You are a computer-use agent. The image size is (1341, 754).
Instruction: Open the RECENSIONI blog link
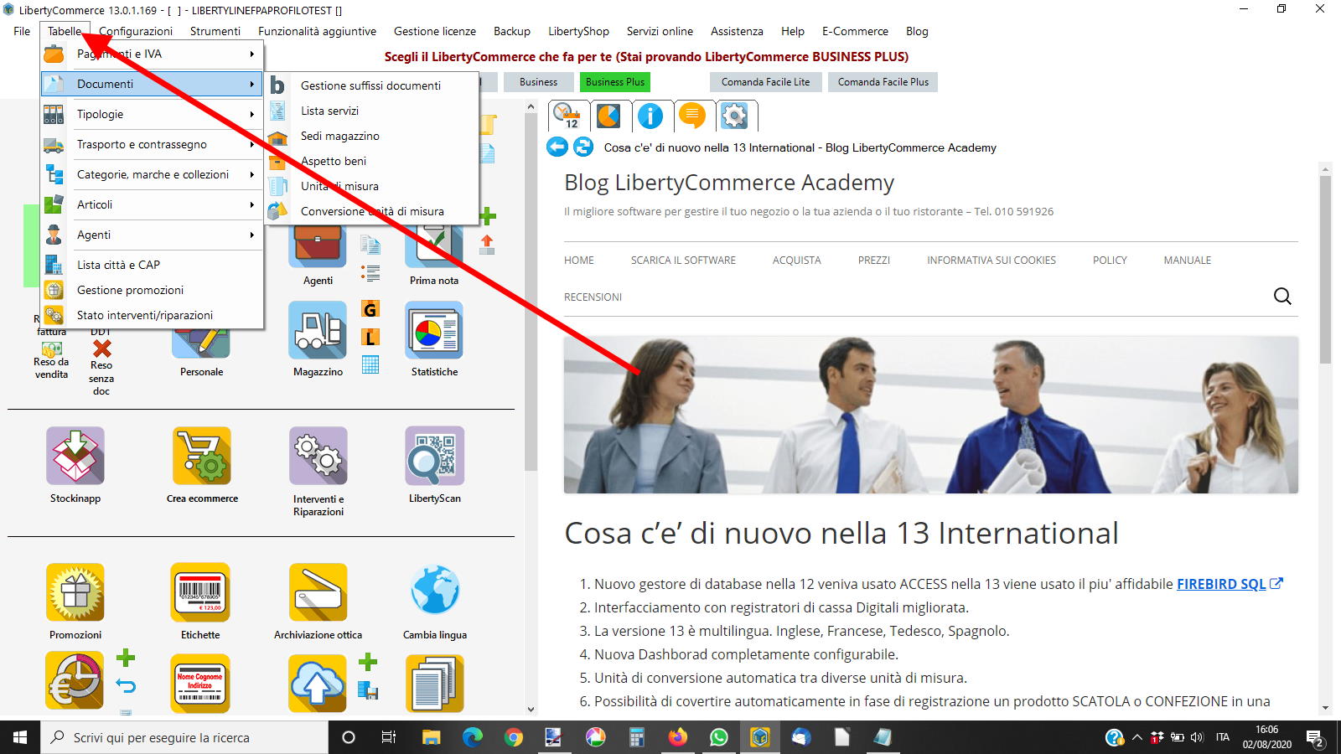[x=593, y=297]
